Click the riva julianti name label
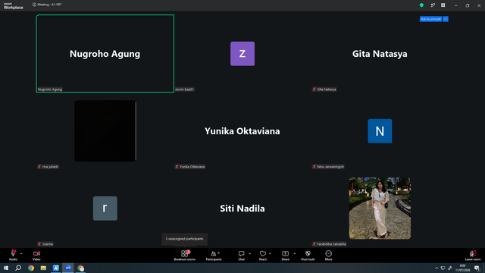This screenshot has height=273, width=485. 48,167
